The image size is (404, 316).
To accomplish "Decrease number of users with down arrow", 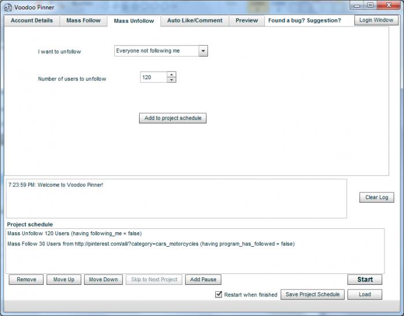I will click(171, 80).
